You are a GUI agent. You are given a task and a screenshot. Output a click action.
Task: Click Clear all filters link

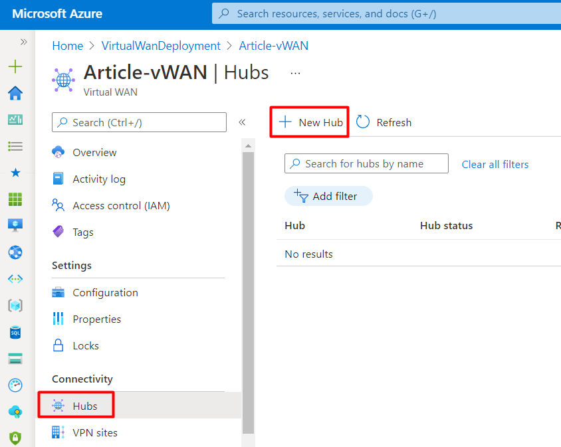(495, 164)
